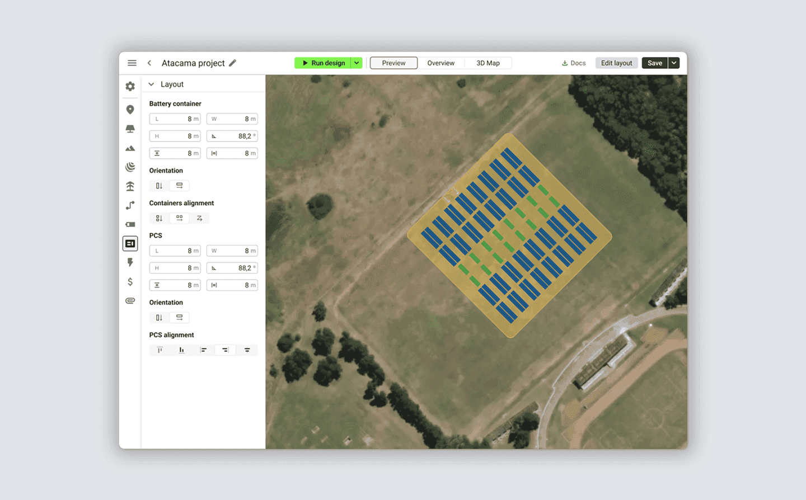Open Save options dropdown arrow
806x500 pixels.
pyautogui.click(x=674, y=63)
